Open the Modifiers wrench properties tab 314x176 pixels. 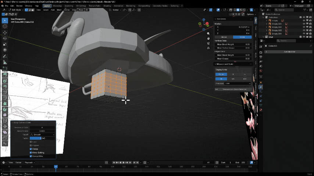coord(261,87)
